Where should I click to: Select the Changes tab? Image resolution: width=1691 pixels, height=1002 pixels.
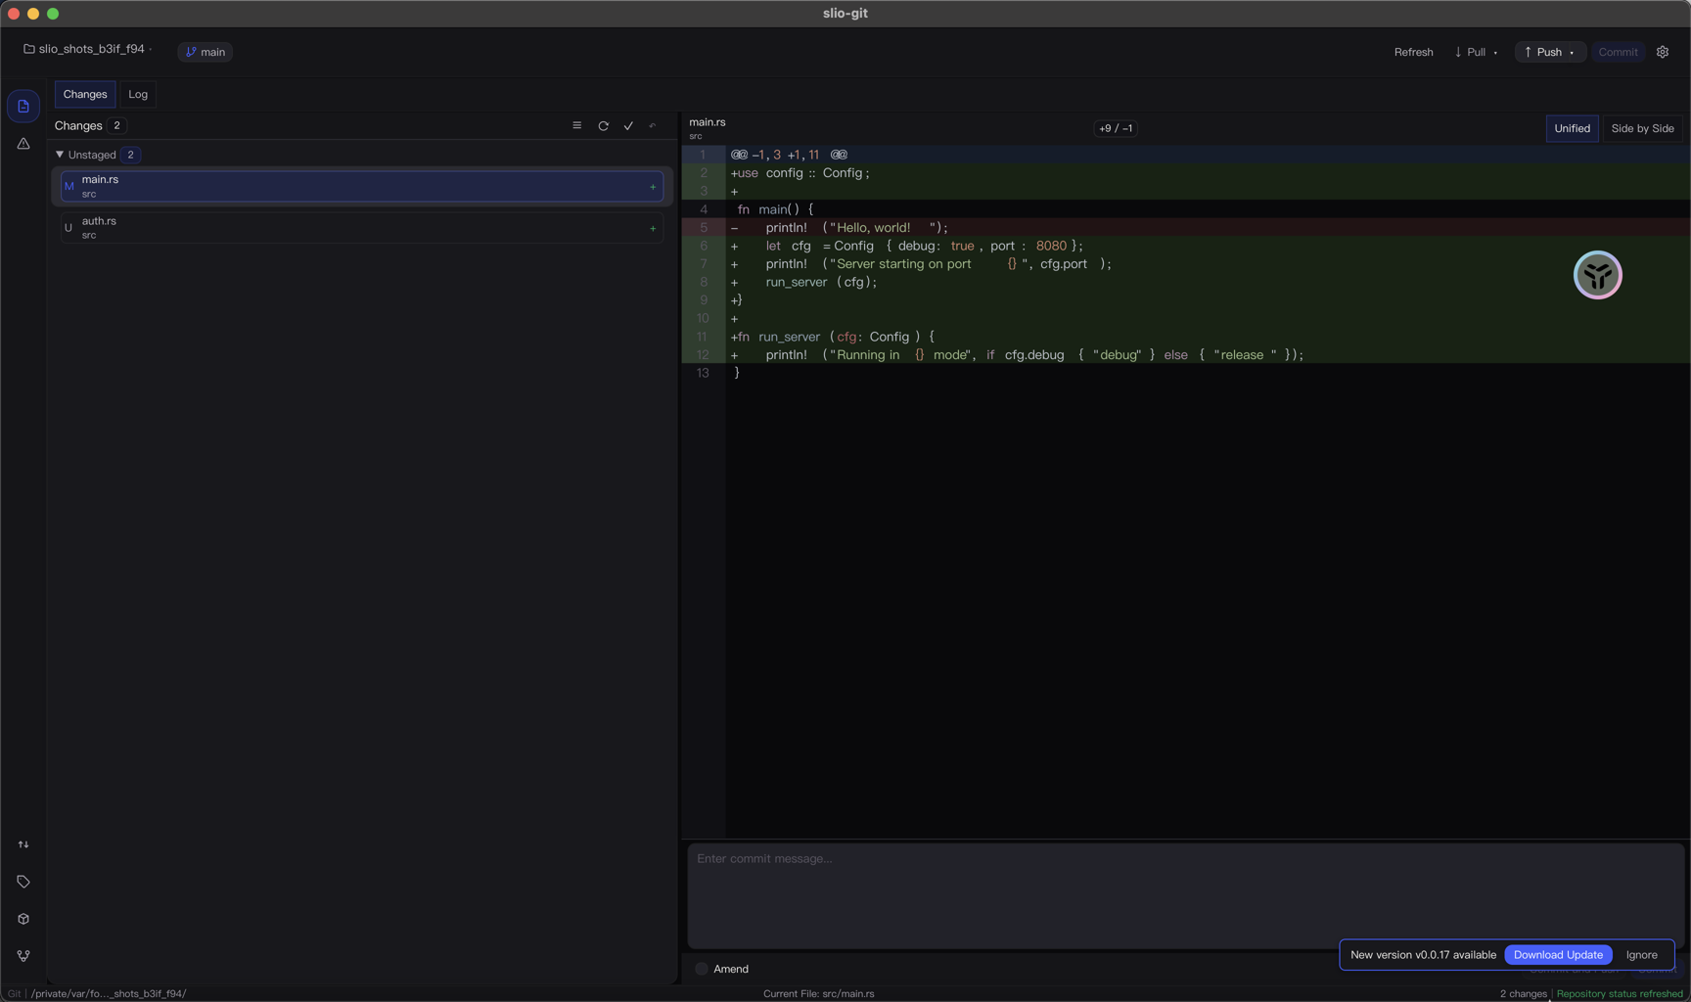pos(84,94)
